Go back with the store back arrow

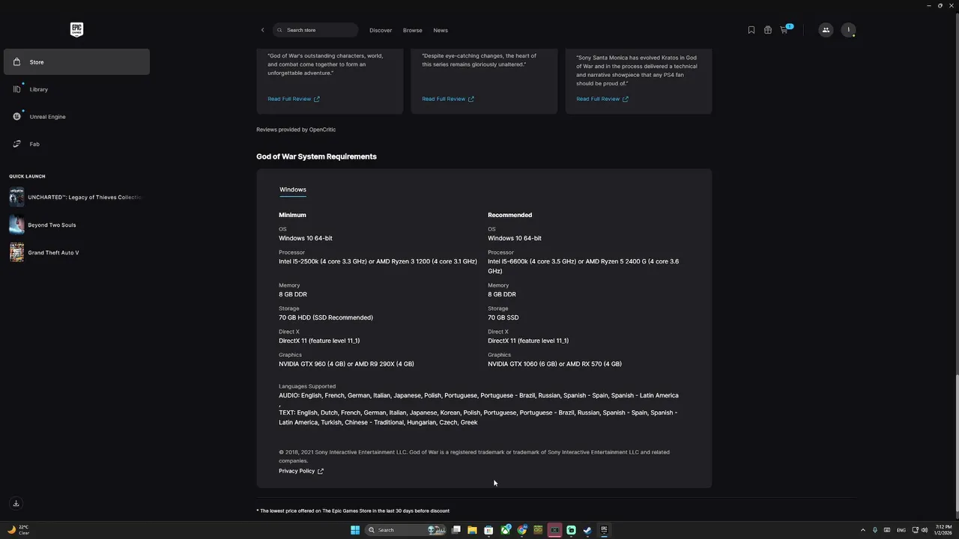point(262,30)
